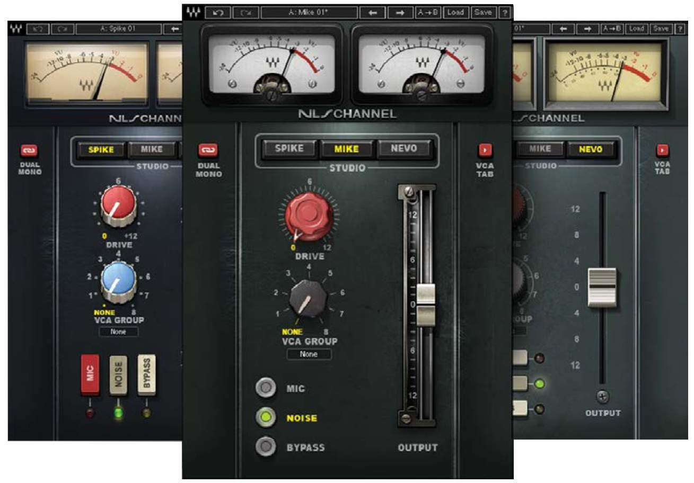Disable NOISE switch in center Mike plugin

266,417
